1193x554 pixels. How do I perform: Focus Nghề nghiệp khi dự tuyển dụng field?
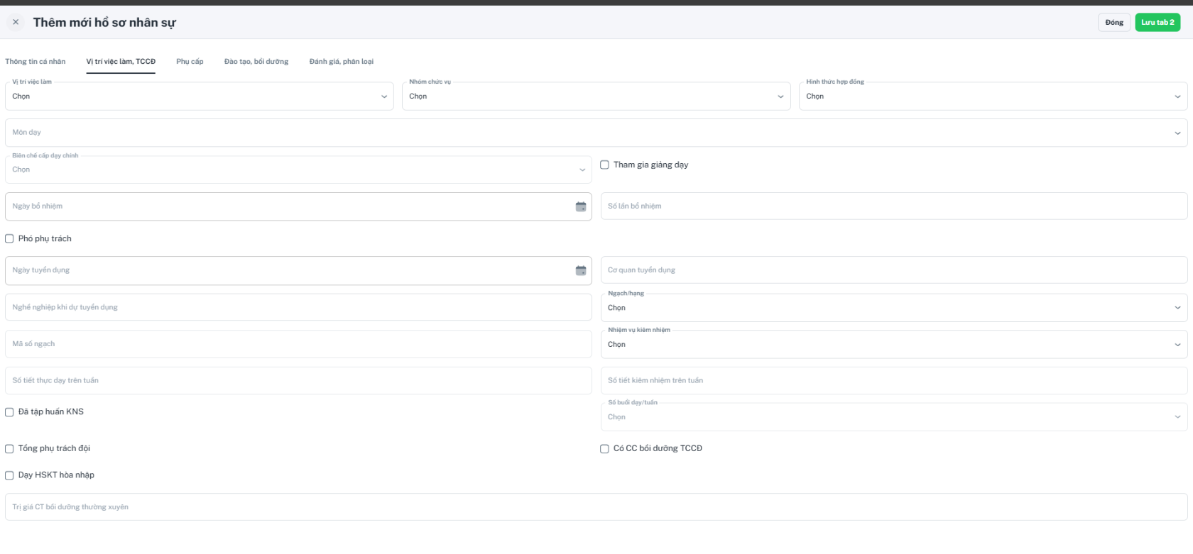point(298,307)
